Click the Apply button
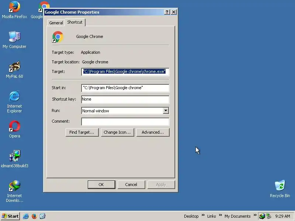The width and height of the screenshot is (295, 221). (161, 185)
